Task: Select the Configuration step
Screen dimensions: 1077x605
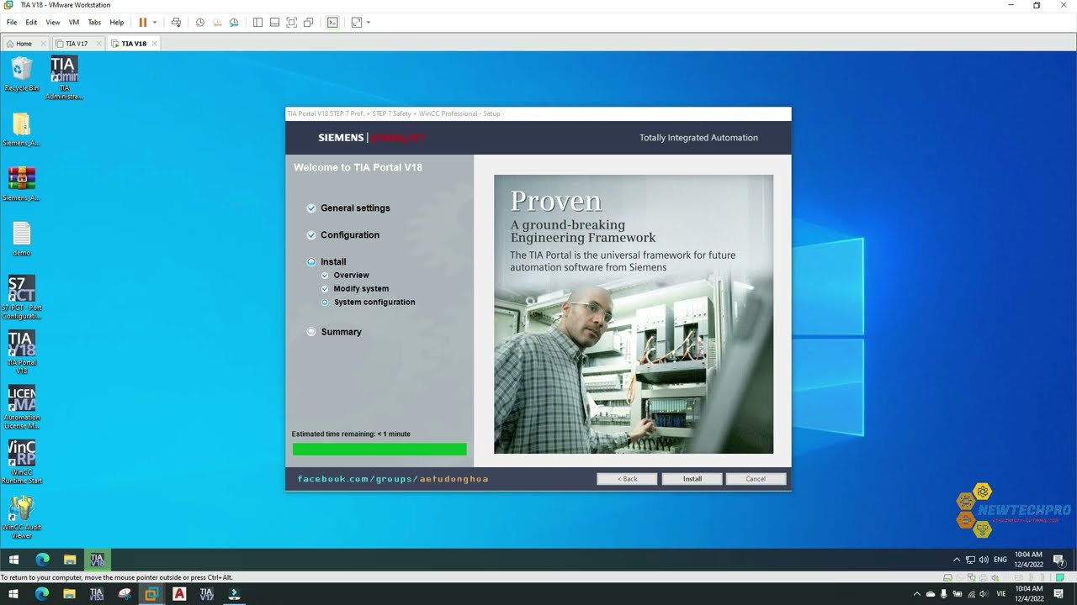Action: point(350,235)
